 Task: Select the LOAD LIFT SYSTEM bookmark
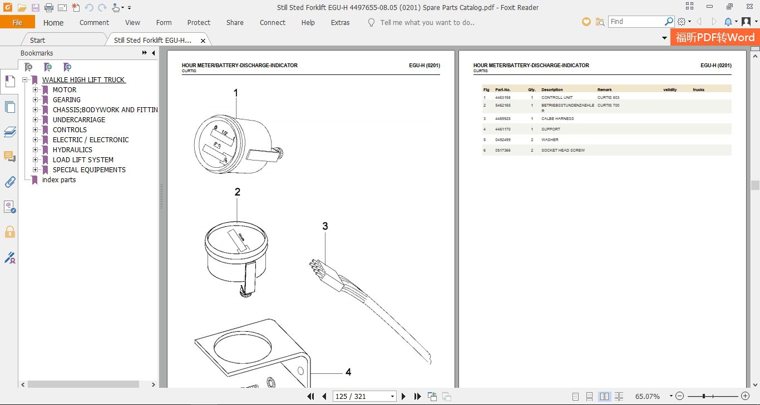(x=83, y=160)
